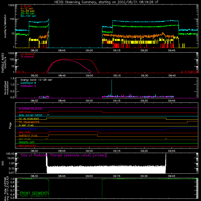Select the LO channel legend label
Screen dimensions: 201x201
coord(27,54)
